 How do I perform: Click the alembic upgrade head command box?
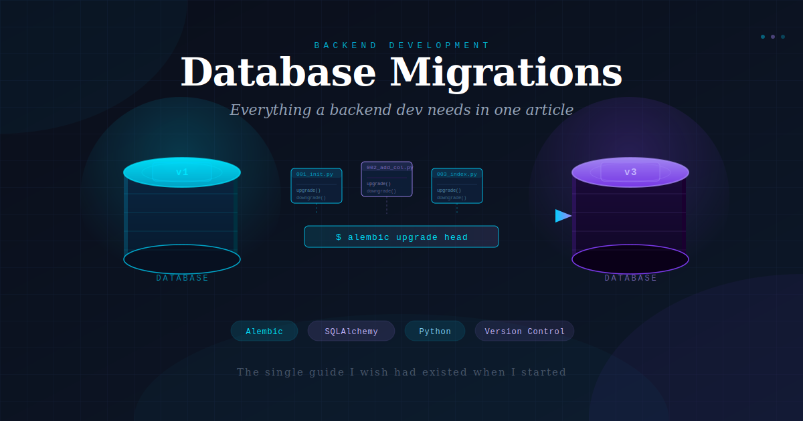pyautogui.click(x=401, y=237)
